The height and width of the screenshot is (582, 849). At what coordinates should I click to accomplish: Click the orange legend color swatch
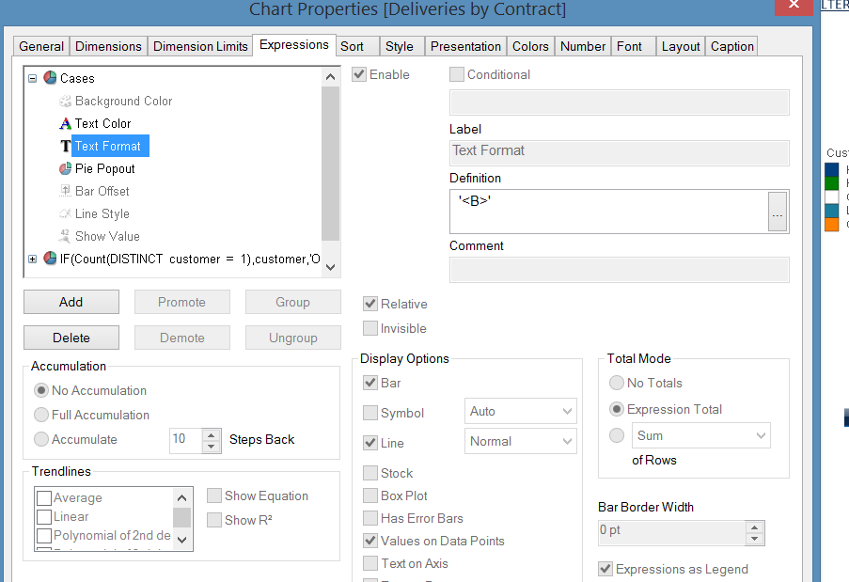[x=832, y=224]
